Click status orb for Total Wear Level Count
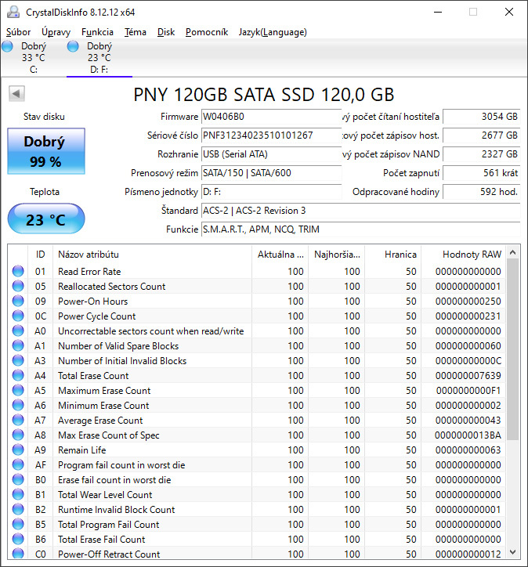Screen dimensions: 528x567 18,494
